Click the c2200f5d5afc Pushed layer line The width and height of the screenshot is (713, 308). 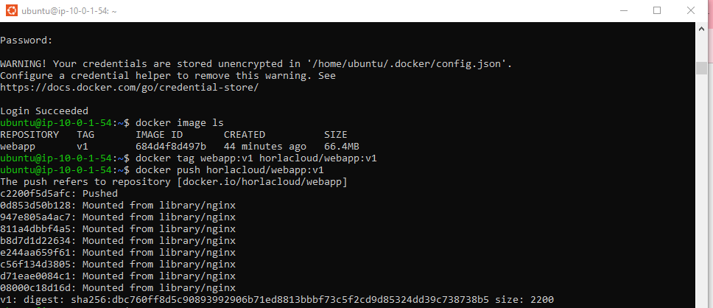(x=59, y=194)
